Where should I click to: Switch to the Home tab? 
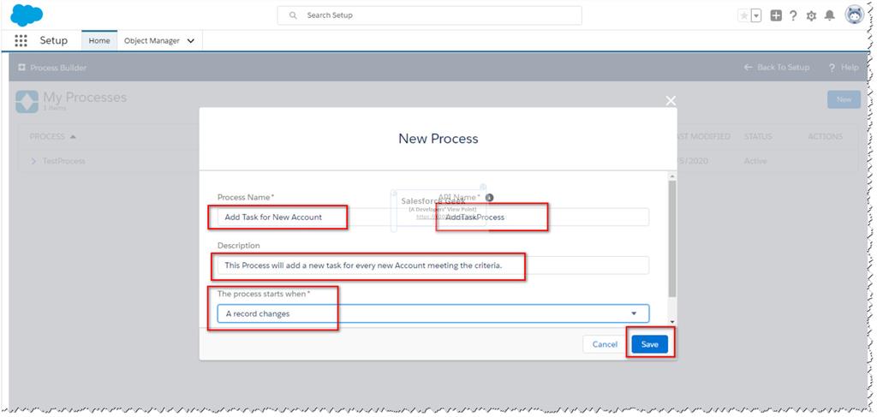click(x=99, y=41)
